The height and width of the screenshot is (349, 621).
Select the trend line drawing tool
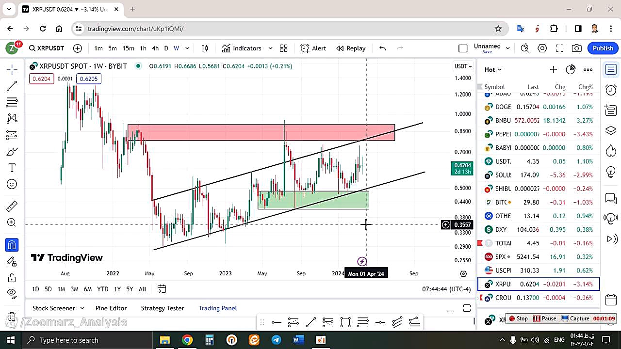(x=12, y=86)
